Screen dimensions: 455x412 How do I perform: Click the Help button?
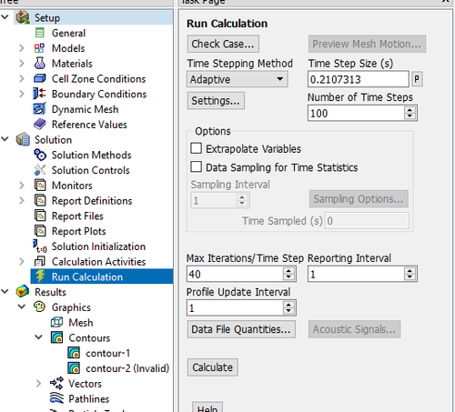coord(207,407)
